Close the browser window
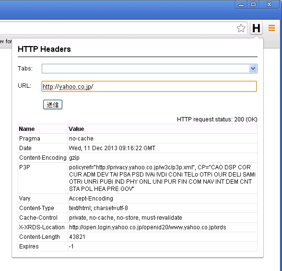 269,4
